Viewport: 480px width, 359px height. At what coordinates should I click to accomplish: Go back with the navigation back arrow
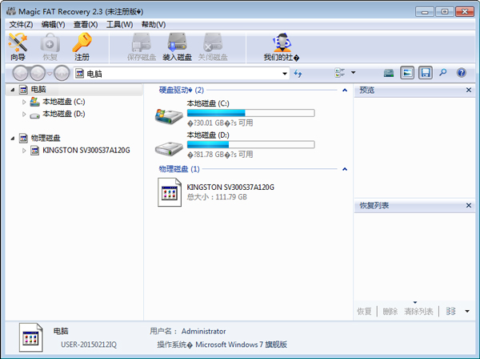click(21, 73)
